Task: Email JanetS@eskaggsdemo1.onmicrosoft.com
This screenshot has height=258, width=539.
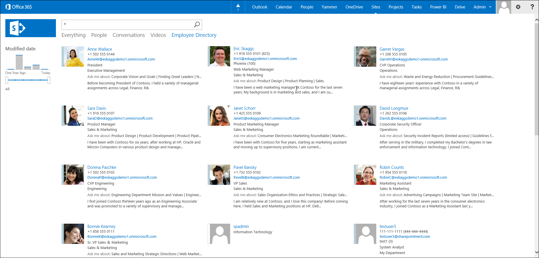Action: [266, 118]
